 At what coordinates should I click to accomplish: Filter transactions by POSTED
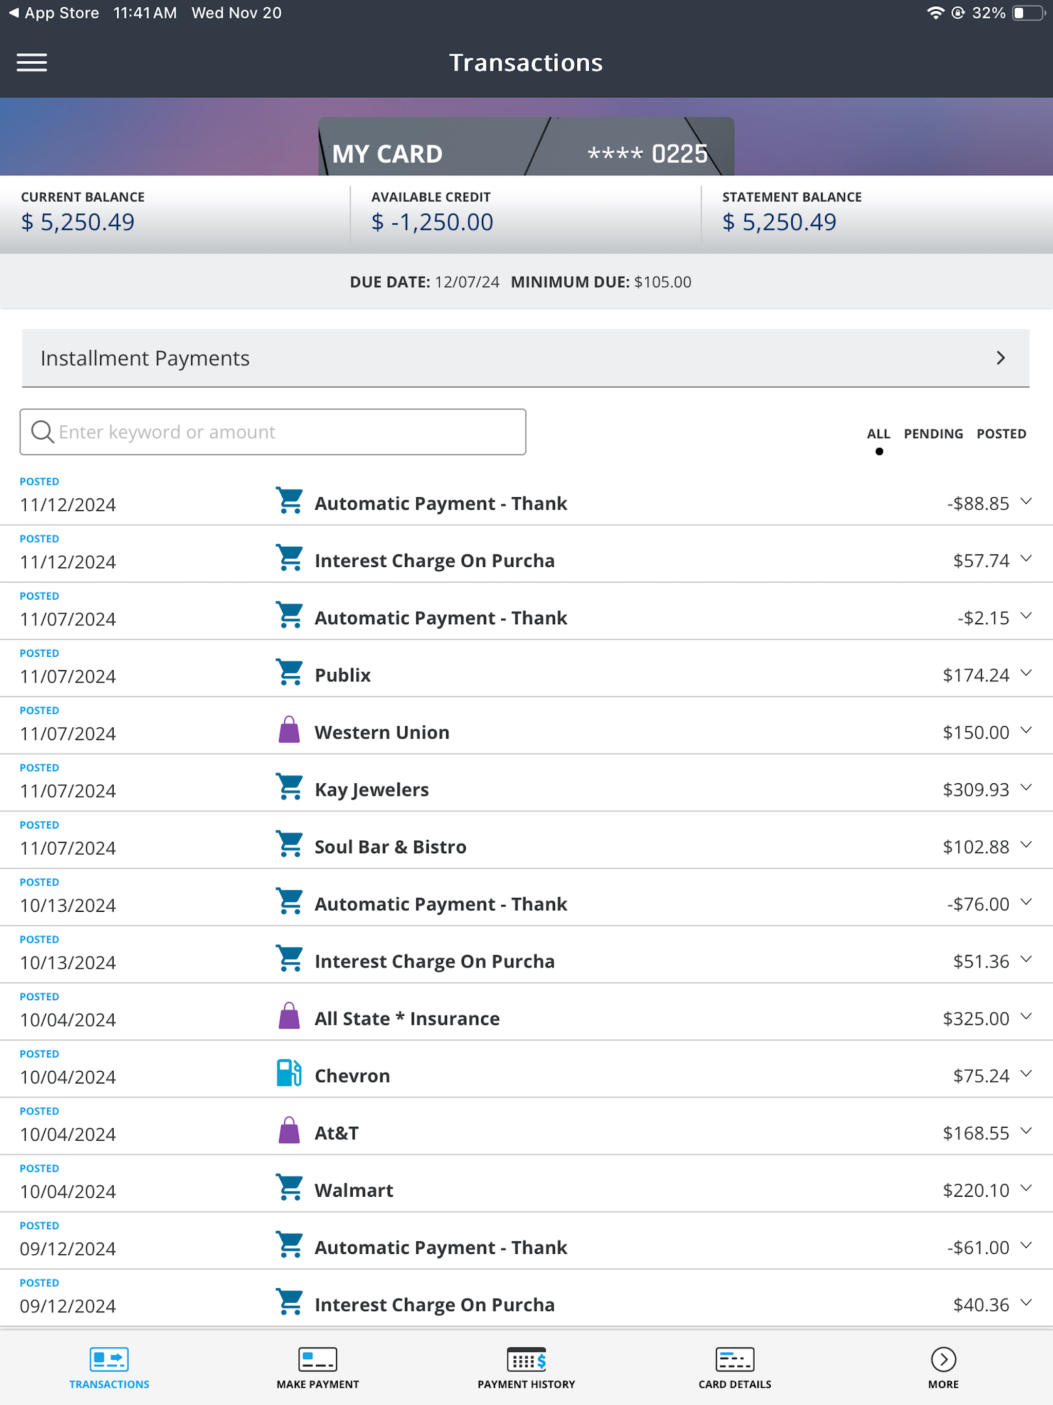[x=1001, y=434]
